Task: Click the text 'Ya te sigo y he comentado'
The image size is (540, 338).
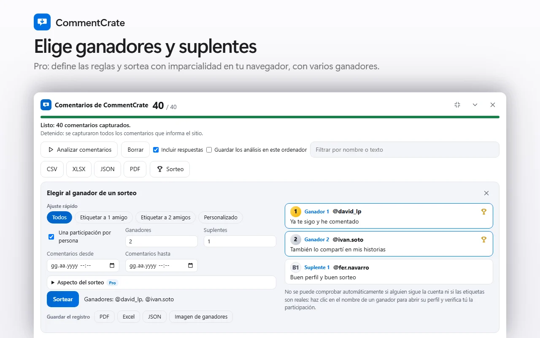Action: coord(324,221)
